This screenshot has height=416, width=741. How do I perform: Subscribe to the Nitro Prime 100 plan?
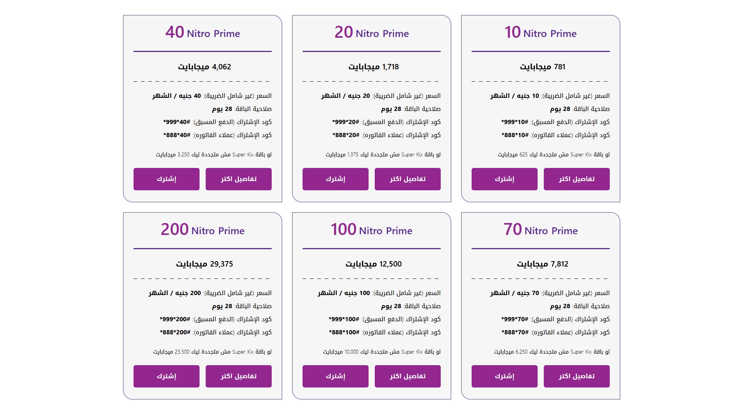pyautogui.click(x=335, y=376)
